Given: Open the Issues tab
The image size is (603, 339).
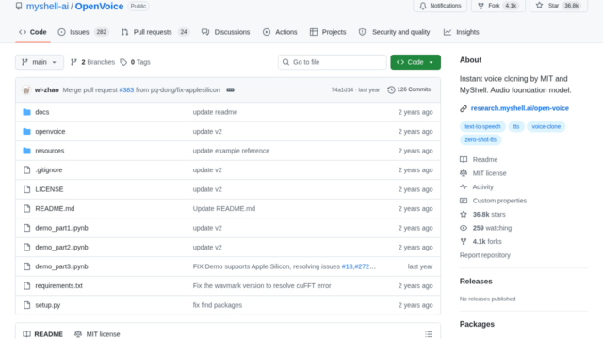Looking at the screenshot, I should pyautogui.click(x=83, y=32).
